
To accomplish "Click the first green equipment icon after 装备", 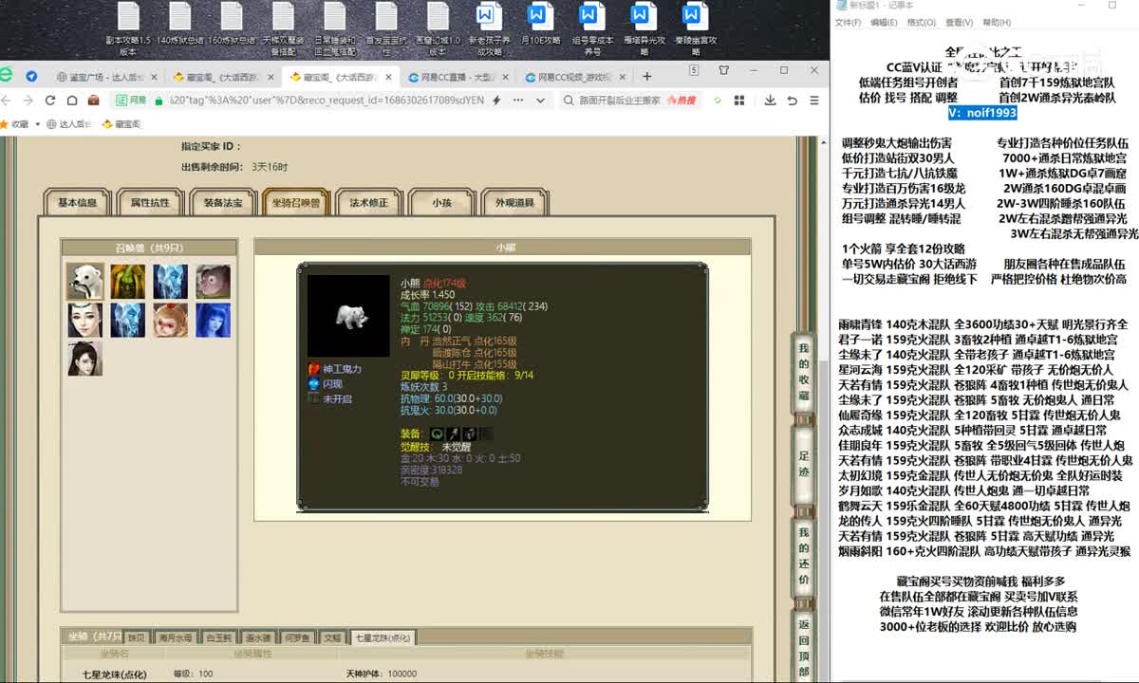I will (x=437, y=434).
